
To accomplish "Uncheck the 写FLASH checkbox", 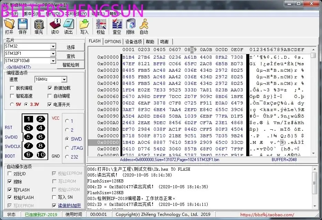I will (x=9, y=190).
